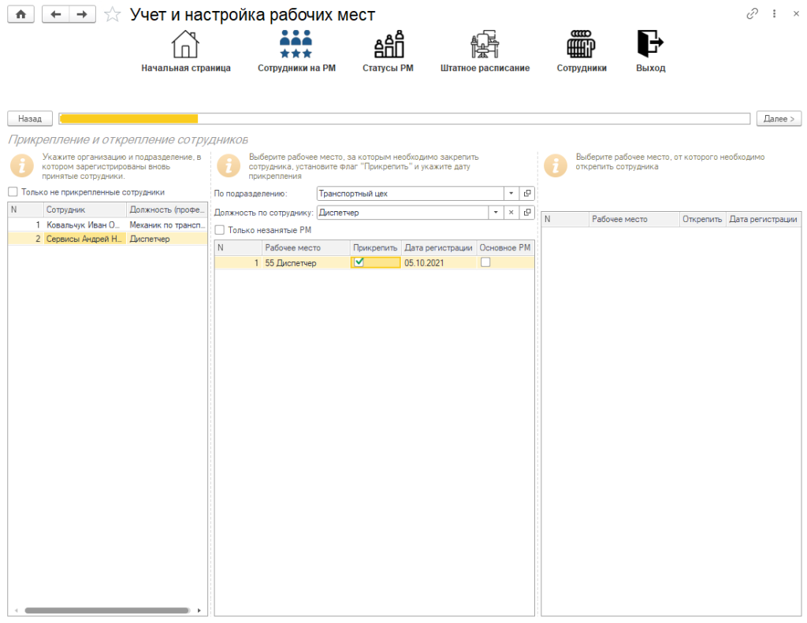Expand Должность по сотруднику dropdown list
Screen dimensions: 807x623
click(495, 213)
